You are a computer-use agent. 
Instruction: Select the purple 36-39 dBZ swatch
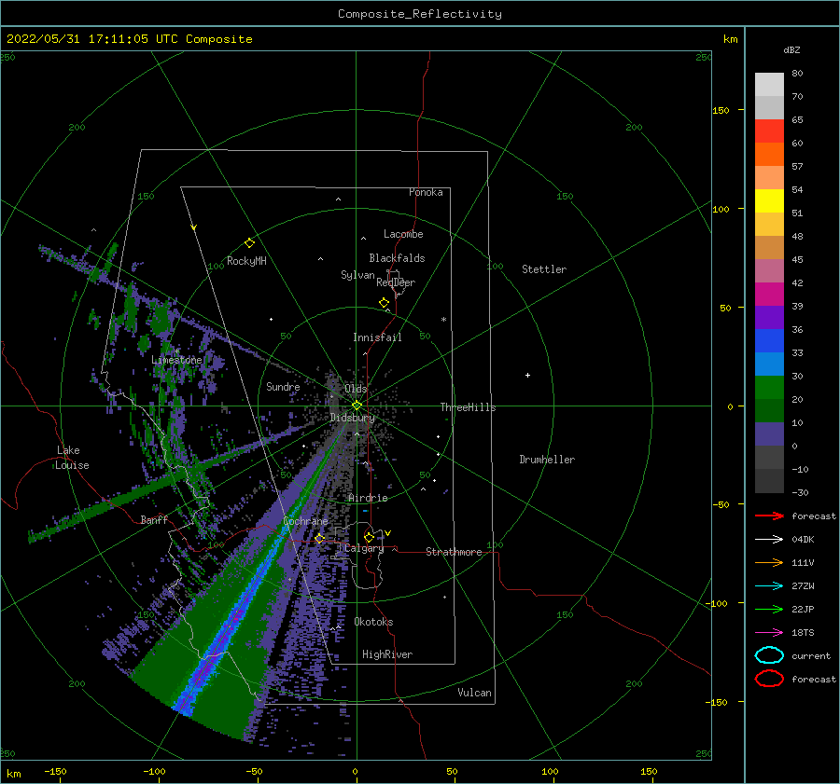pyautogui.click(x=769, y=318)
